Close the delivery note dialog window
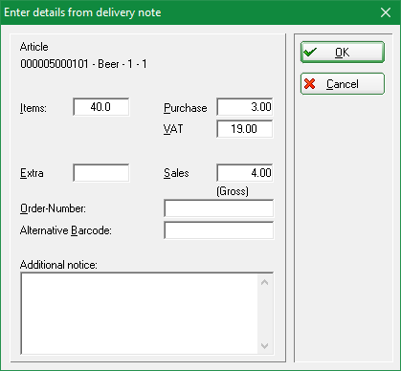 click(x=386, y=12)
